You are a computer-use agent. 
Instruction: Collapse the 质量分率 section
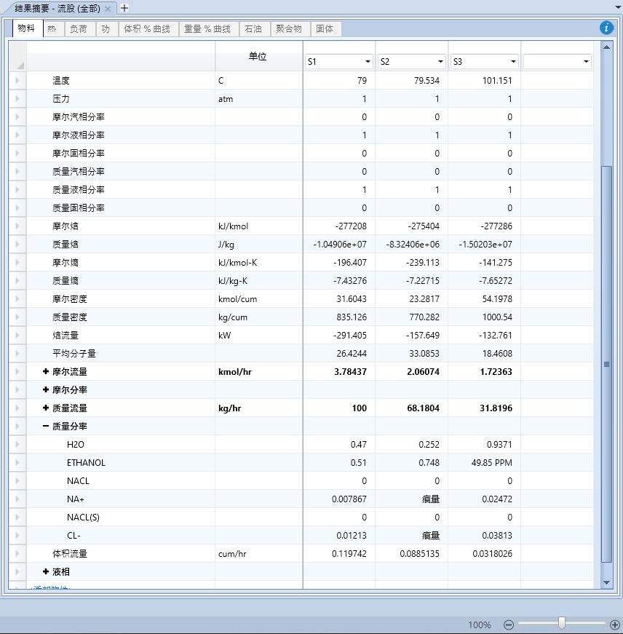(x=46, y=427)
